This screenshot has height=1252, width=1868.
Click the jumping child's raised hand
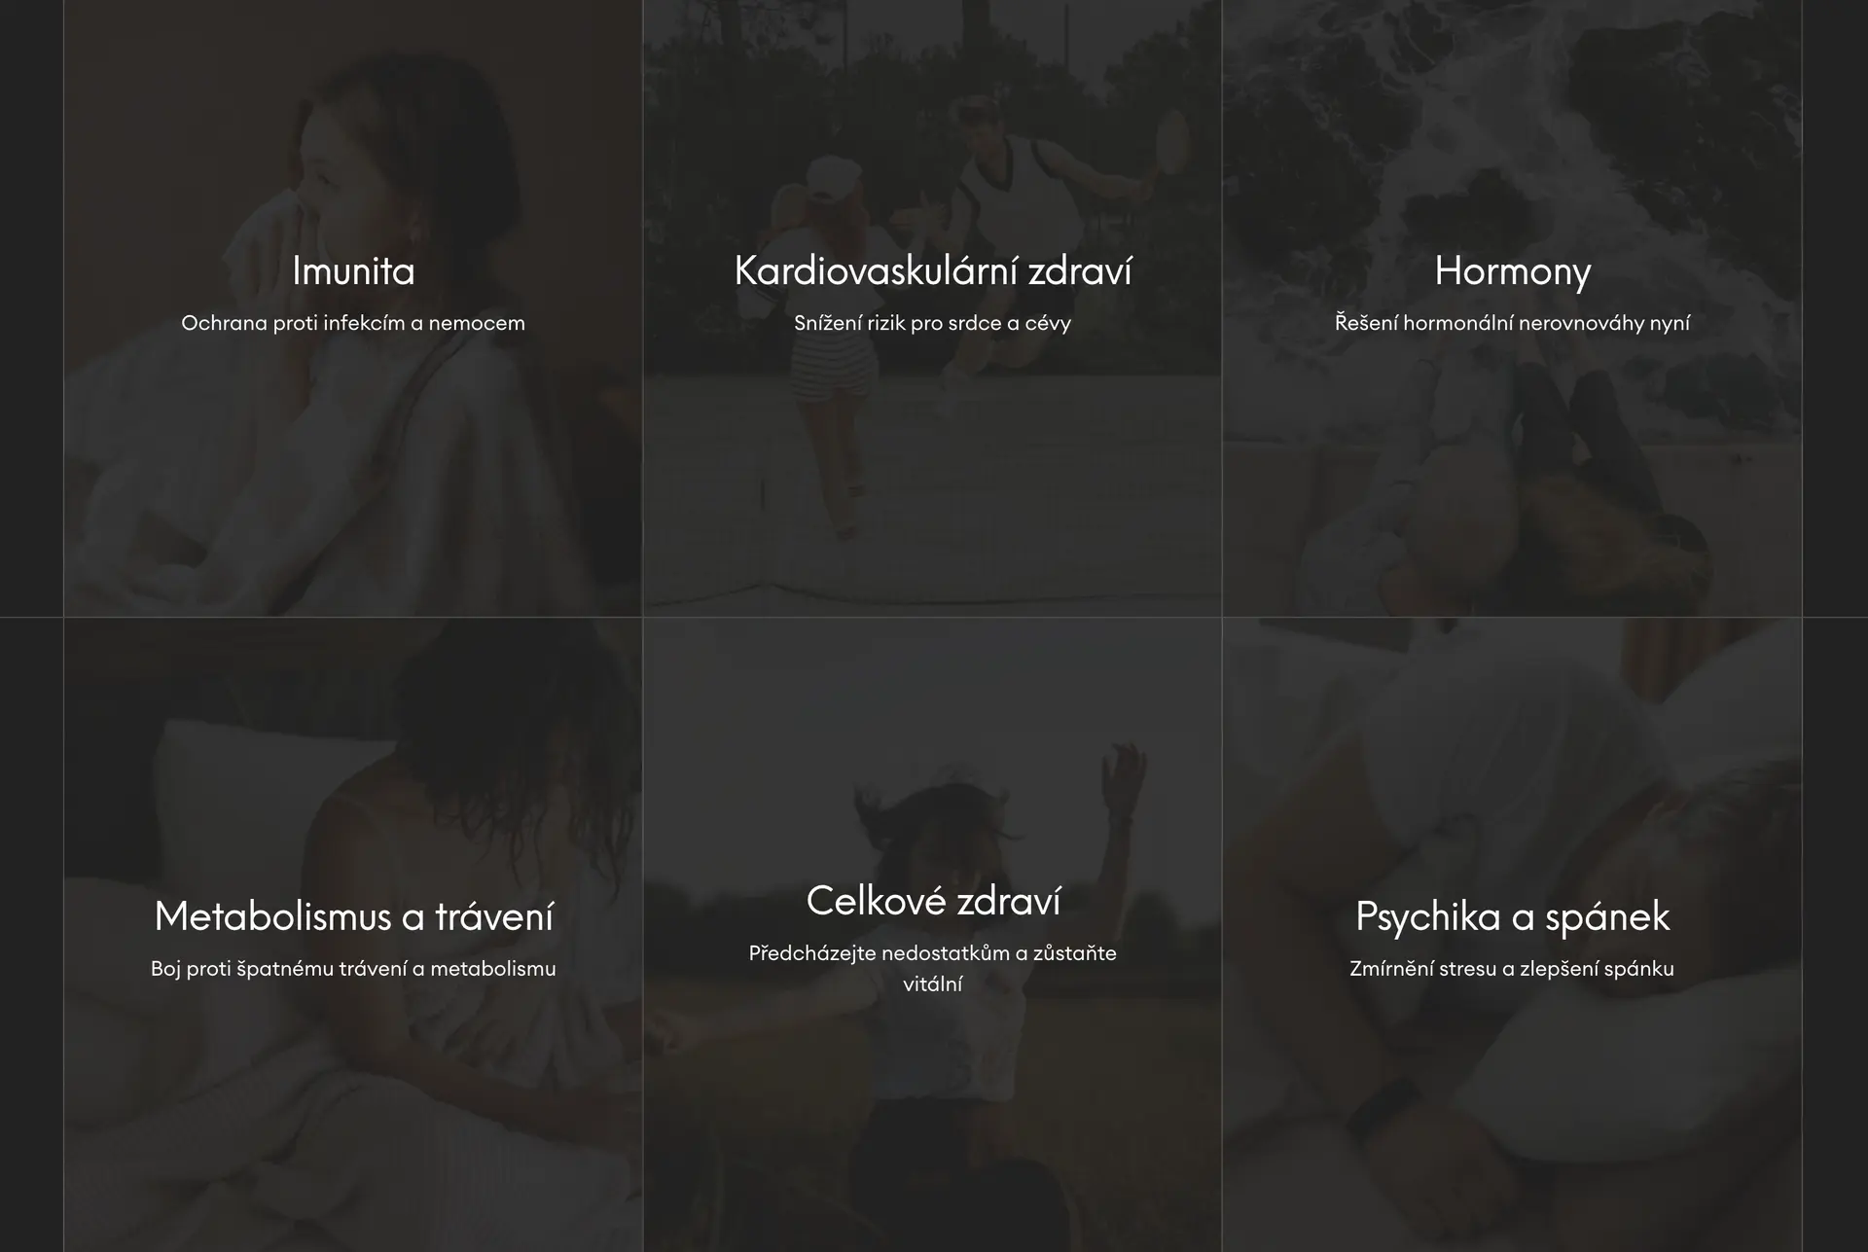pos(1124,769)
